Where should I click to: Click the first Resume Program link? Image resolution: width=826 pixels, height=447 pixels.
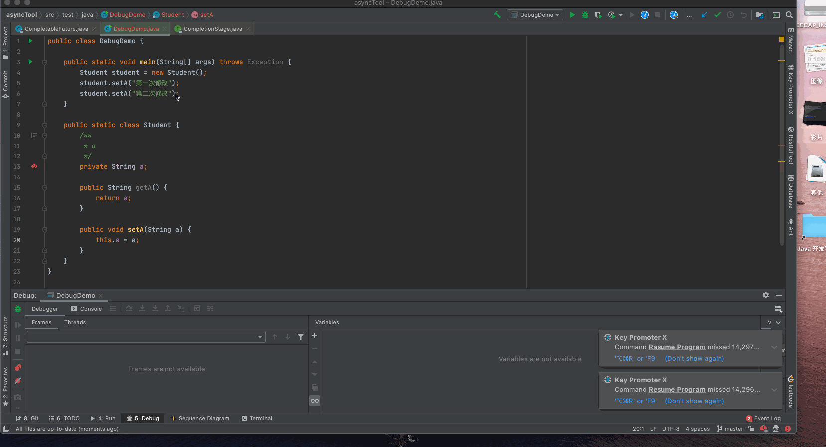(x=677, y=347)
